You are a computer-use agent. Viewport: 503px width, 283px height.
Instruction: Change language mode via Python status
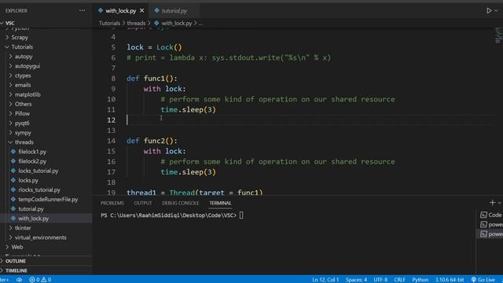pyautogui.click(x=420, y=280)
